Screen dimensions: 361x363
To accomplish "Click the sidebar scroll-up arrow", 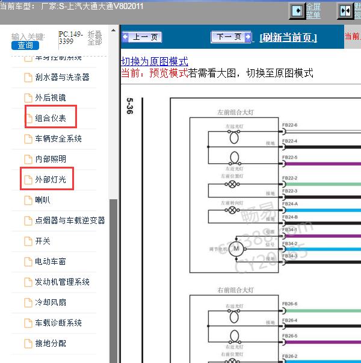I will point(113,30).
